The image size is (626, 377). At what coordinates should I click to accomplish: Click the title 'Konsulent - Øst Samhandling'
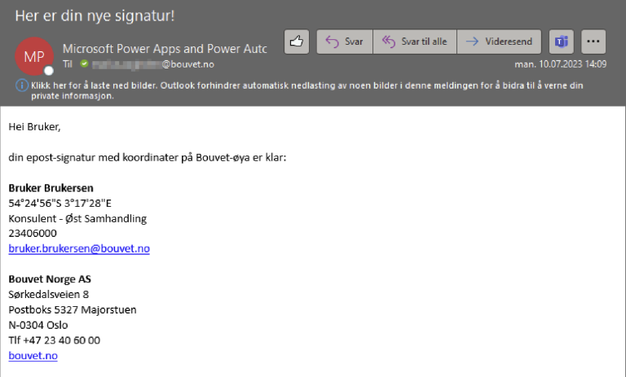click(x=77, y=218)
